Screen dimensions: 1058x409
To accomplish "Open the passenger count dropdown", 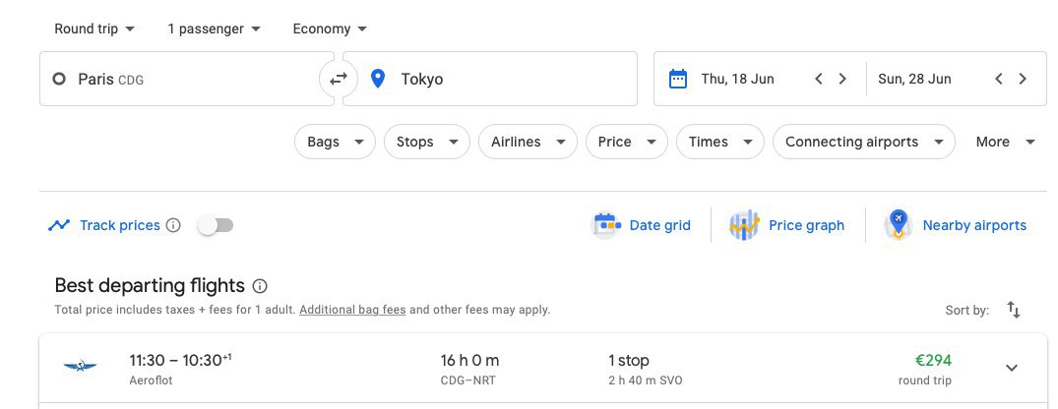I will 215,29.
